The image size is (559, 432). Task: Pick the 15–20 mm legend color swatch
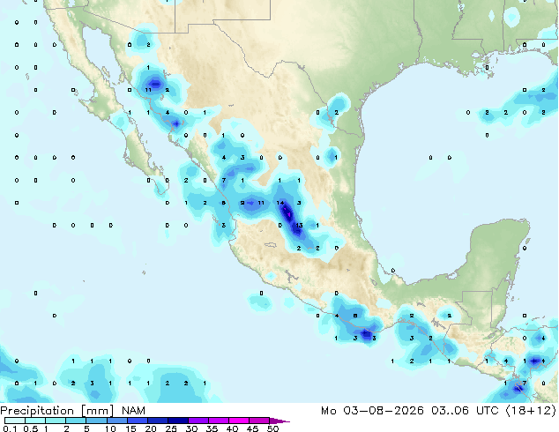click(x=137, y=421)
